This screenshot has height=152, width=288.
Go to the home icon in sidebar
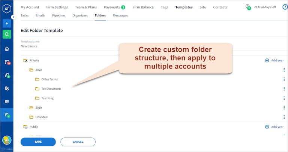(7, 49)
